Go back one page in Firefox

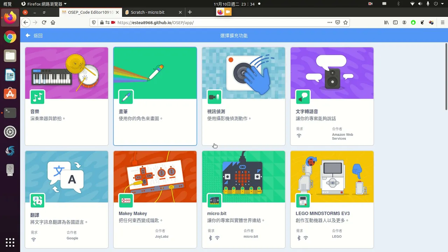26,22
